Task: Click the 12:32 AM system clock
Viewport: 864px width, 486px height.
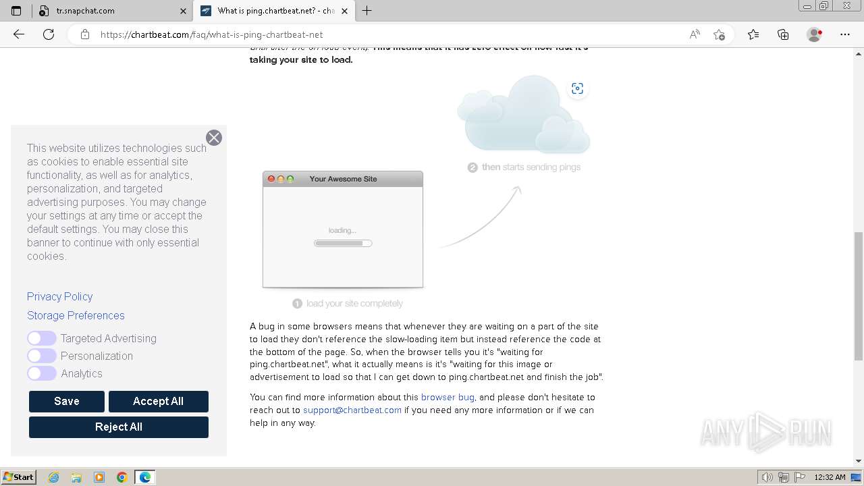Action: (830, 477)
